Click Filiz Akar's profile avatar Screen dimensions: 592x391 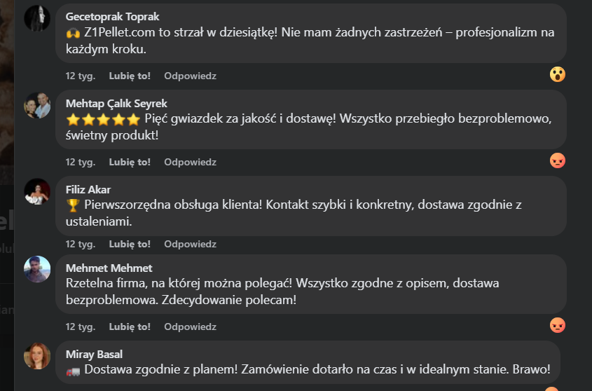[37, 191]
